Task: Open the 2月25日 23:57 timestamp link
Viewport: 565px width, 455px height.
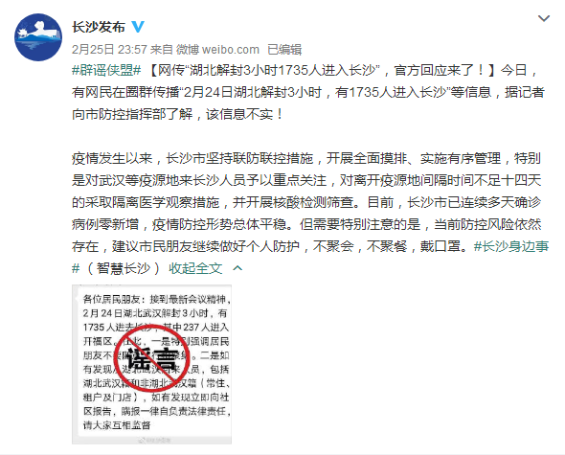Action: 109,50
